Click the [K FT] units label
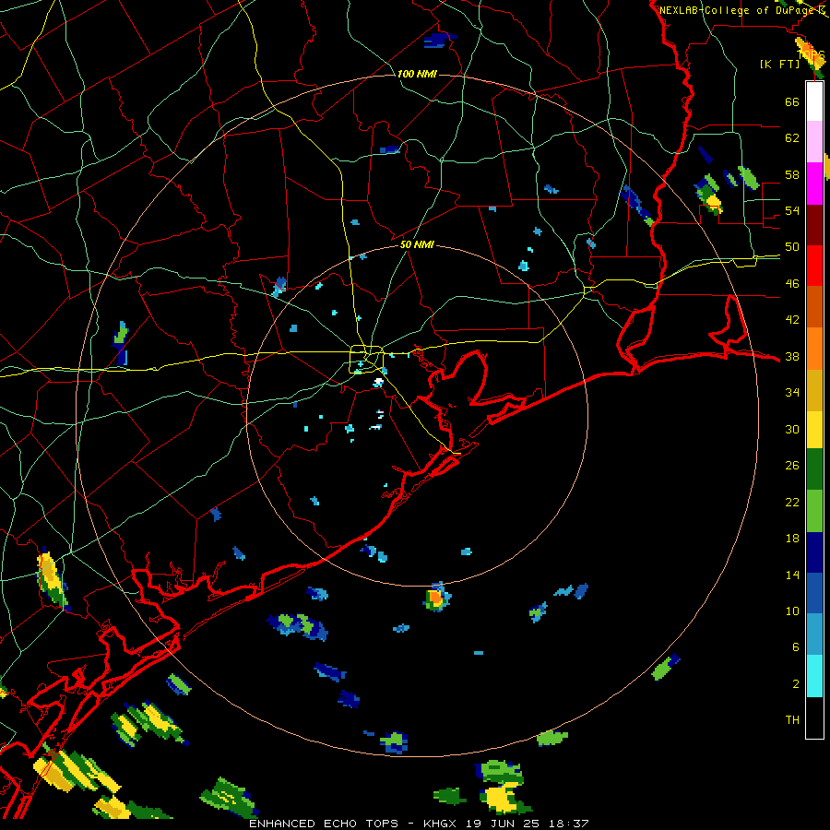Screen dimensions: 830x830 pyautogui.click(x=779, y=64)
